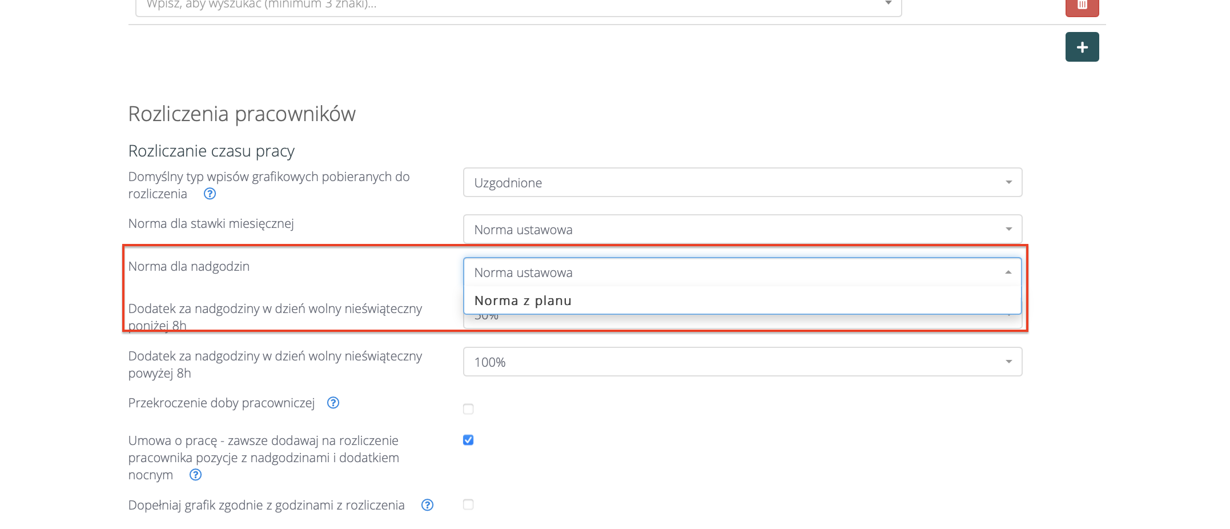Show help for Dopełniaj grafik option
This screenshot has width=1230, height=529.
[427, 505]
